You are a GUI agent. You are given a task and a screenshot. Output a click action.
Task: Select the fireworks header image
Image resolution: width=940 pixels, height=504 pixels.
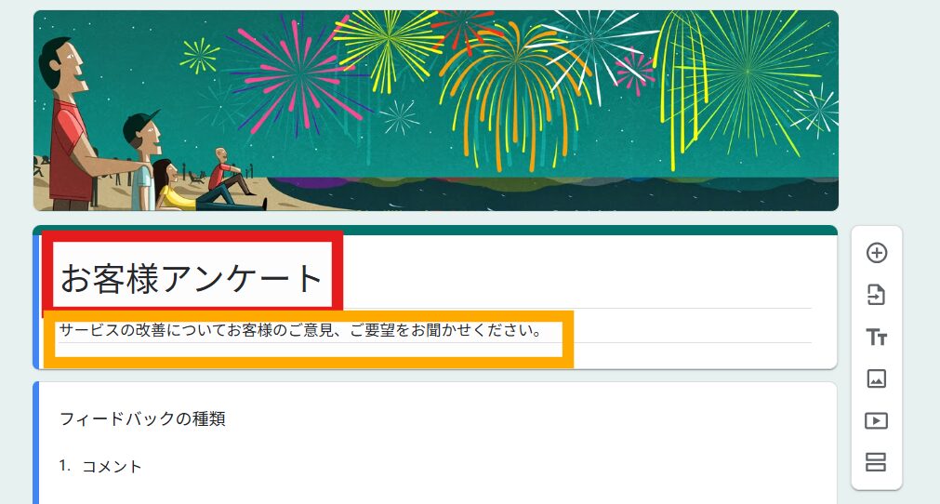click(436, 111)
